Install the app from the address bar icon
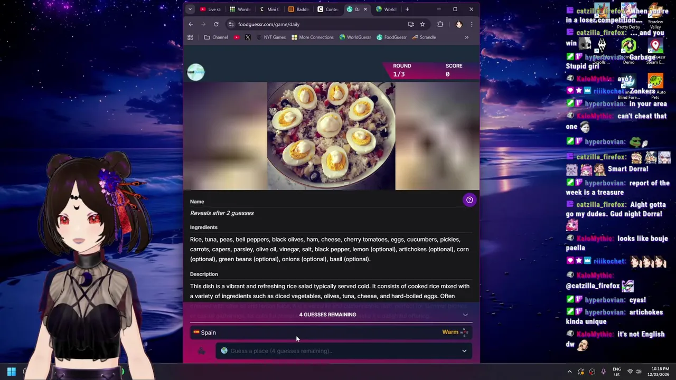 point(411,24)
